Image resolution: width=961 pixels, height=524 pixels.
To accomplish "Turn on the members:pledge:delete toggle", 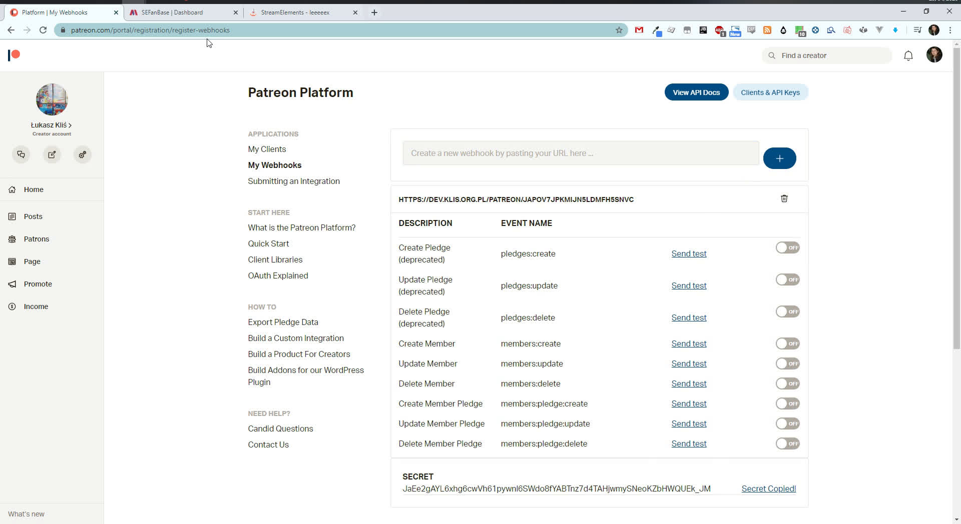I will (x=787, y=443).
